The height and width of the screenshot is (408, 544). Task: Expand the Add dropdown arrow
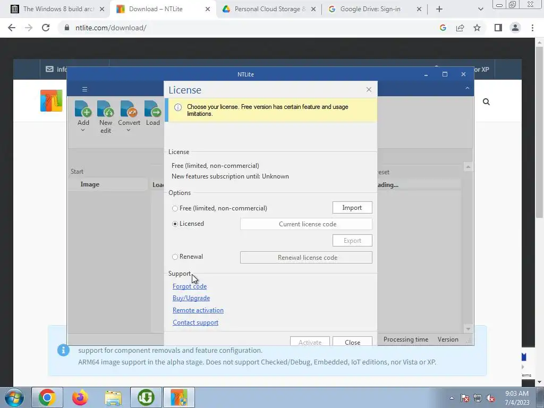(83, 131)
